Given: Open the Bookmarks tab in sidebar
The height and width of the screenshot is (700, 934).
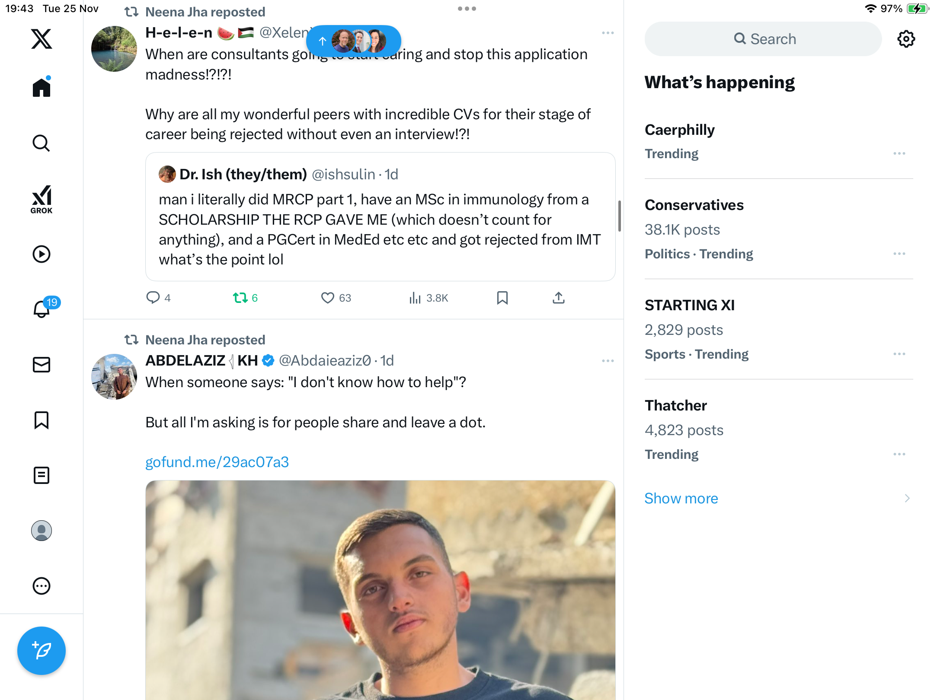Looking at the screenshot, I should 42,420.
